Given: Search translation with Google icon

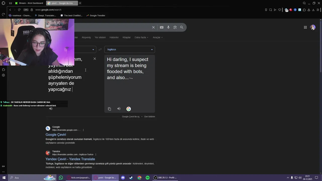Looking at the screenshot, I should coord(129,109).
